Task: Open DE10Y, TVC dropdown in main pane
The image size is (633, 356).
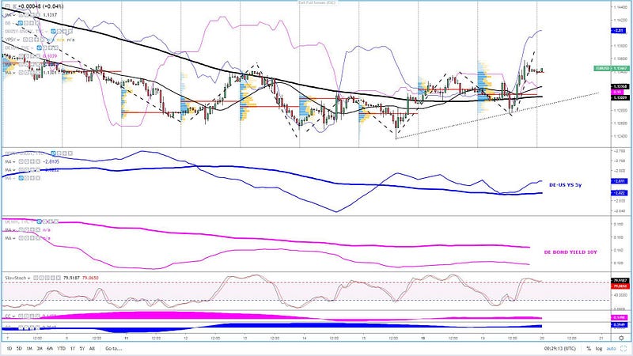Action: pyautogui.click(x=32, y=47)
